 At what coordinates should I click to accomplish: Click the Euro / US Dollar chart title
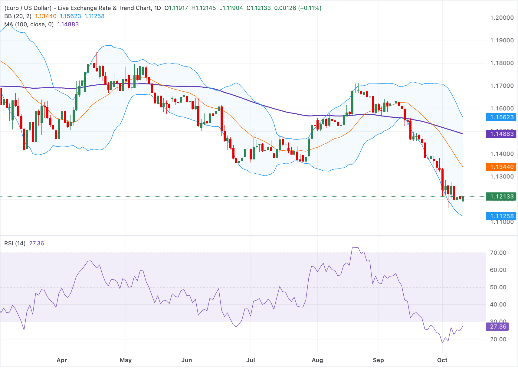(x=83, y=8)
